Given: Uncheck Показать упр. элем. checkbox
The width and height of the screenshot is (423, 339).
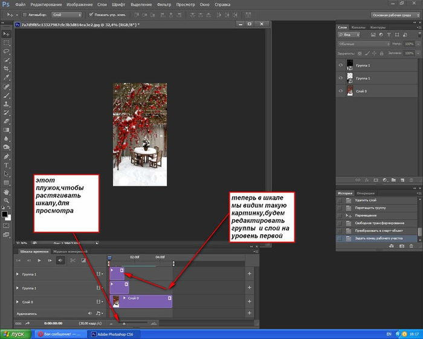Looking at the screenshot, I should 91,15.
